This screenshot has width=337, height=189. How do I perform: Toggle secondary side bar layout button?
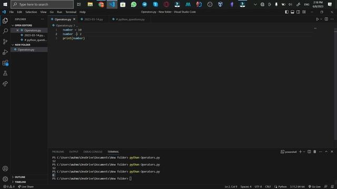[x=298, y=12]
